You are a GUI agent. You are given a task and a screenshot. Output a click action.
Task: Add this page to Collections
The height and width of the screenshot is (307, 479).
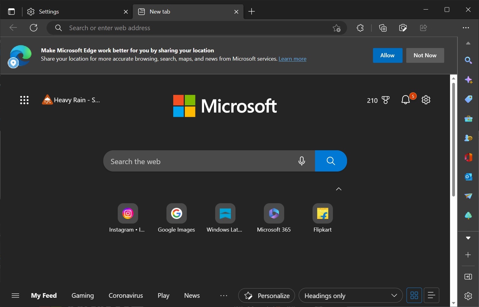tap(383, 28)
